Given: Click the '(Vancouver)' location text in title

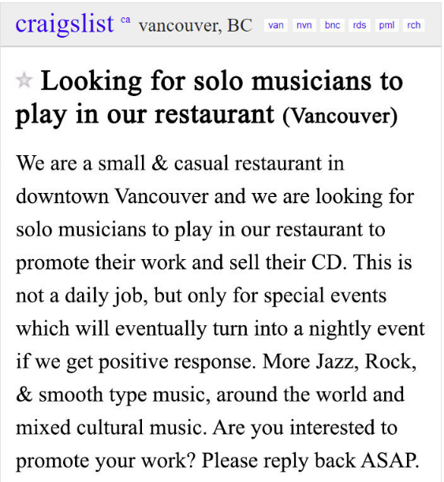Looking at the screenshot, I should (340, 117).
